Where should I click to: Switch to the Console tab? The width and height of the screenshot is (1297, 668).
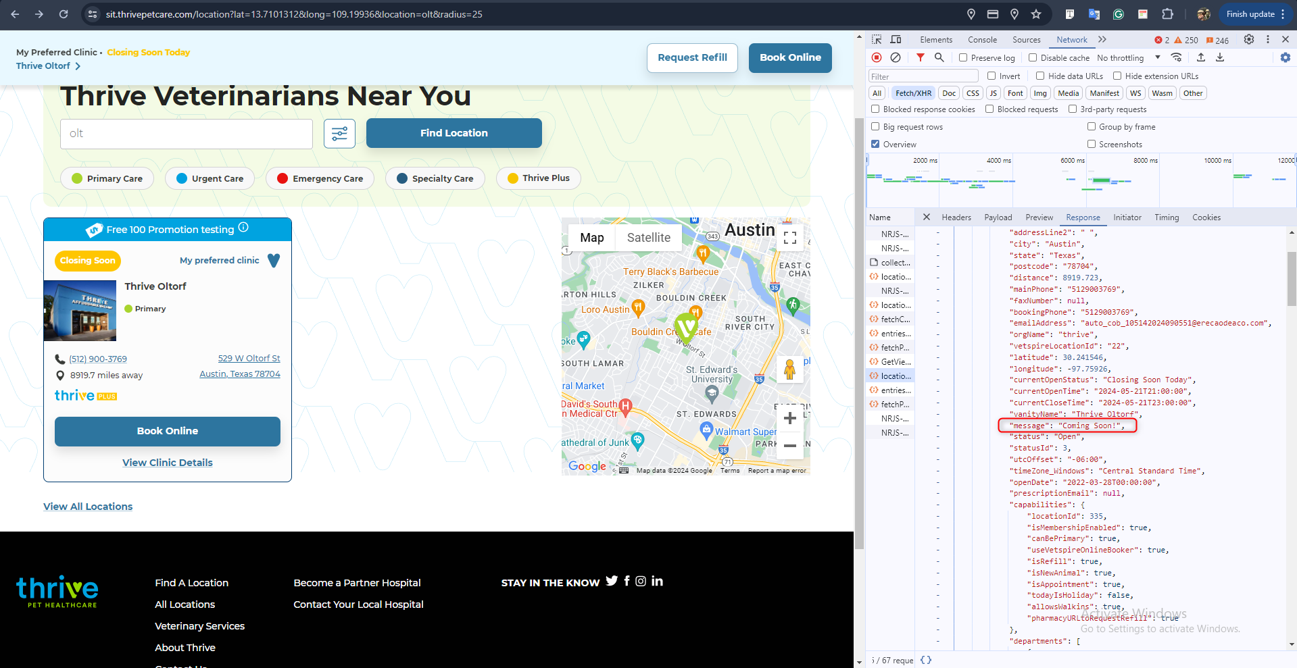[982, 40]
